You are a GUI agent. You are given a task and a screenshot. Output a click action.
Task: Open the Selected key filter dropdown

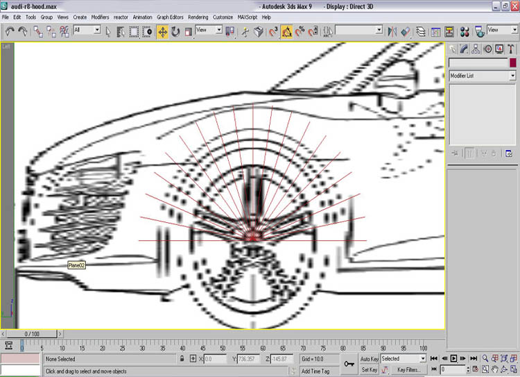click(x=401, y=359)
